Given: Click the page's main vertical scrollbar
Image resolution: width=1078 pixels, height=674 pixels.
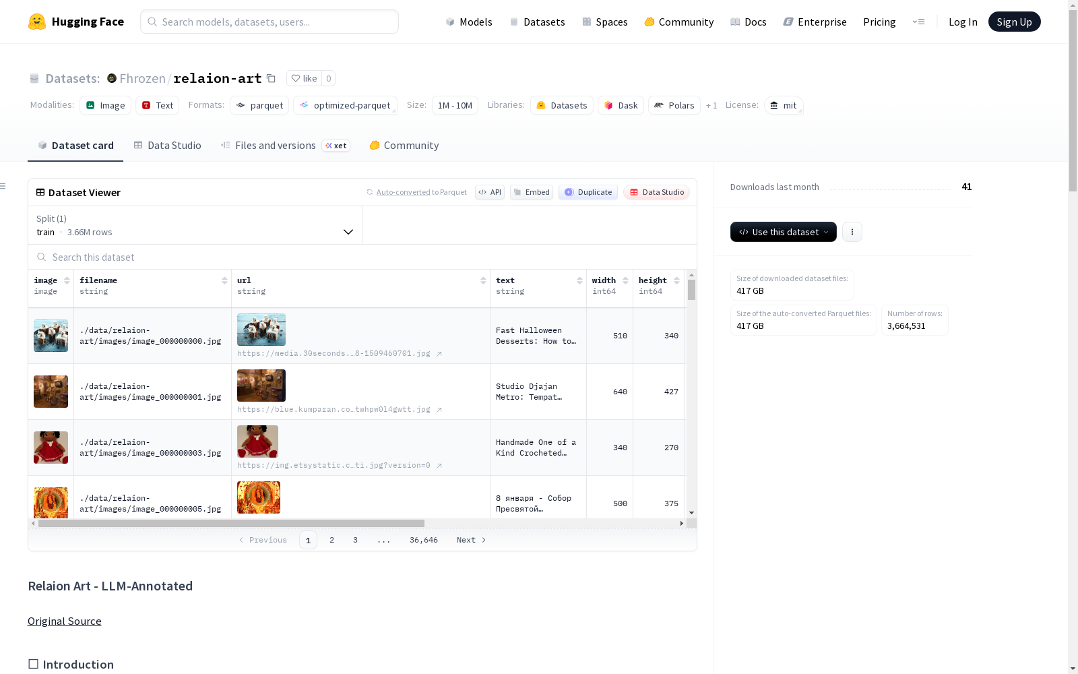Looking at the screenshot, I should (1073, 101).
